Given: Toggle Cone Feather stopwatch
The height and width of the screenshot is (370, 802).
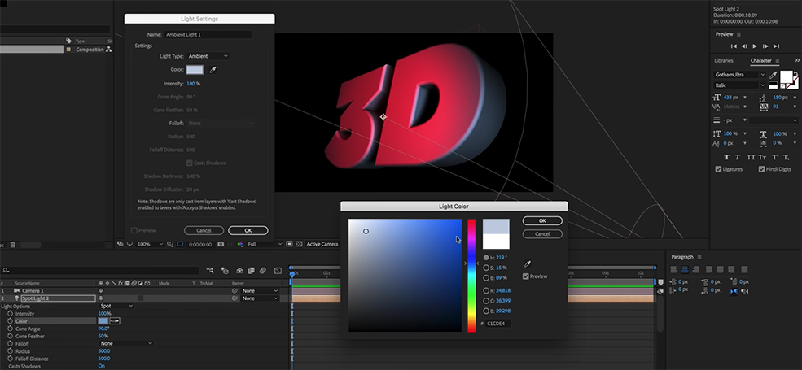Looking at the screenshot, I should (11, 337).
